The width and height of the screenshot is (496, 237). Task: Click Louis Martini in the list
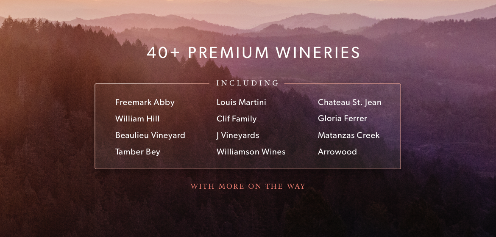241,102
